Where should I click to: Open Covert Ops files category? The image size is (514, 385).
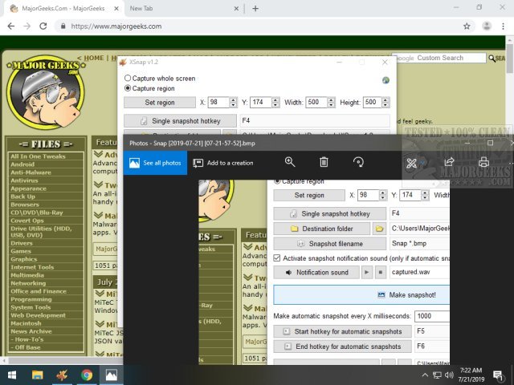[27, 221]
